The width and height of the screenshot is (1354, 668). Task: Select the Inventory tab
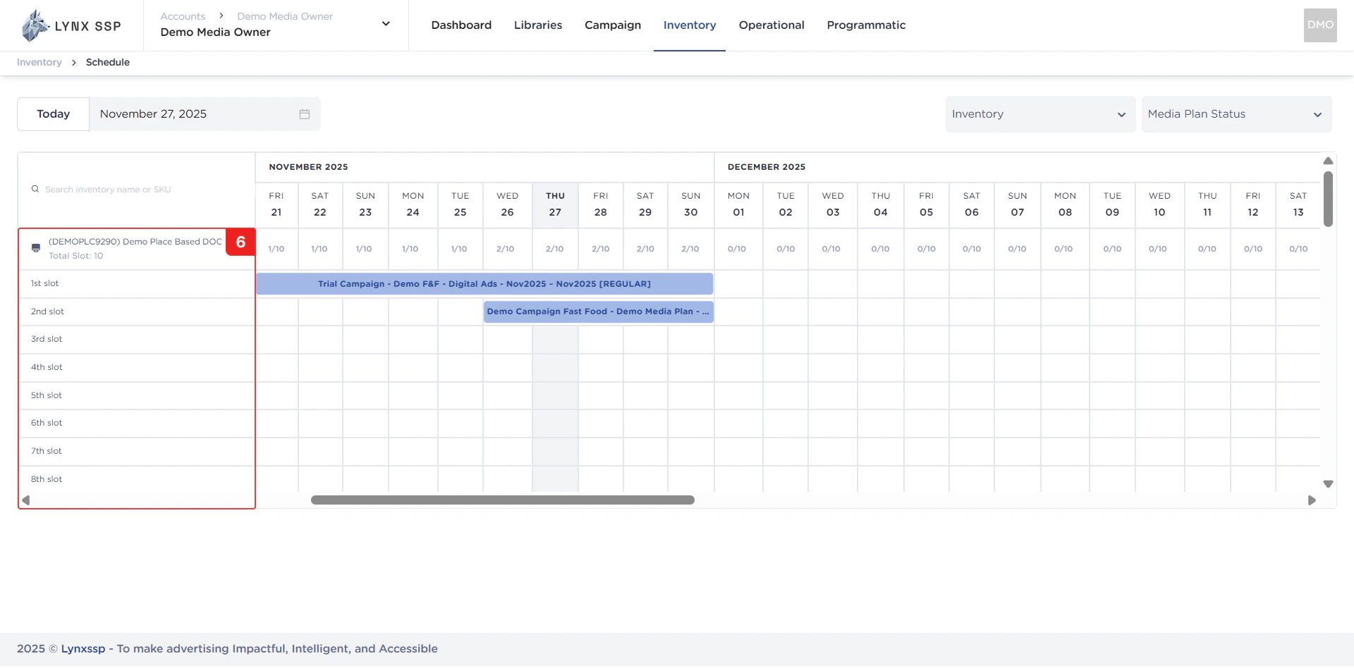[x=690, y=25]
